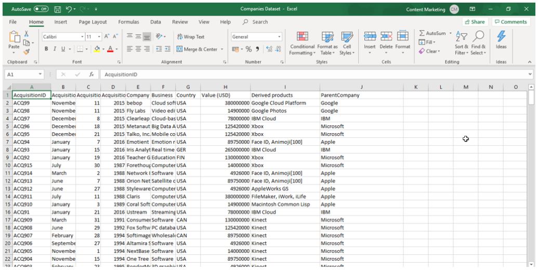Toggle Italic formatting
Screen dimensions: 538x270
[x=55, y=49]
